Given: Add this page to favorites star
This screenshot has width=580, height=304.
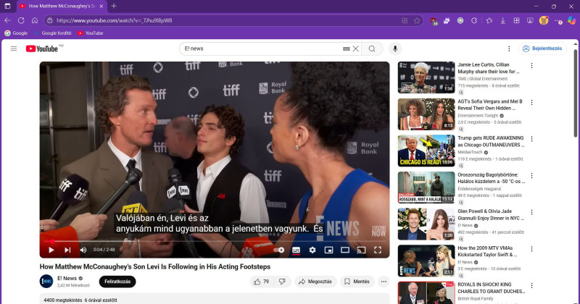Looking at the screenshot, I should [417, 21].
